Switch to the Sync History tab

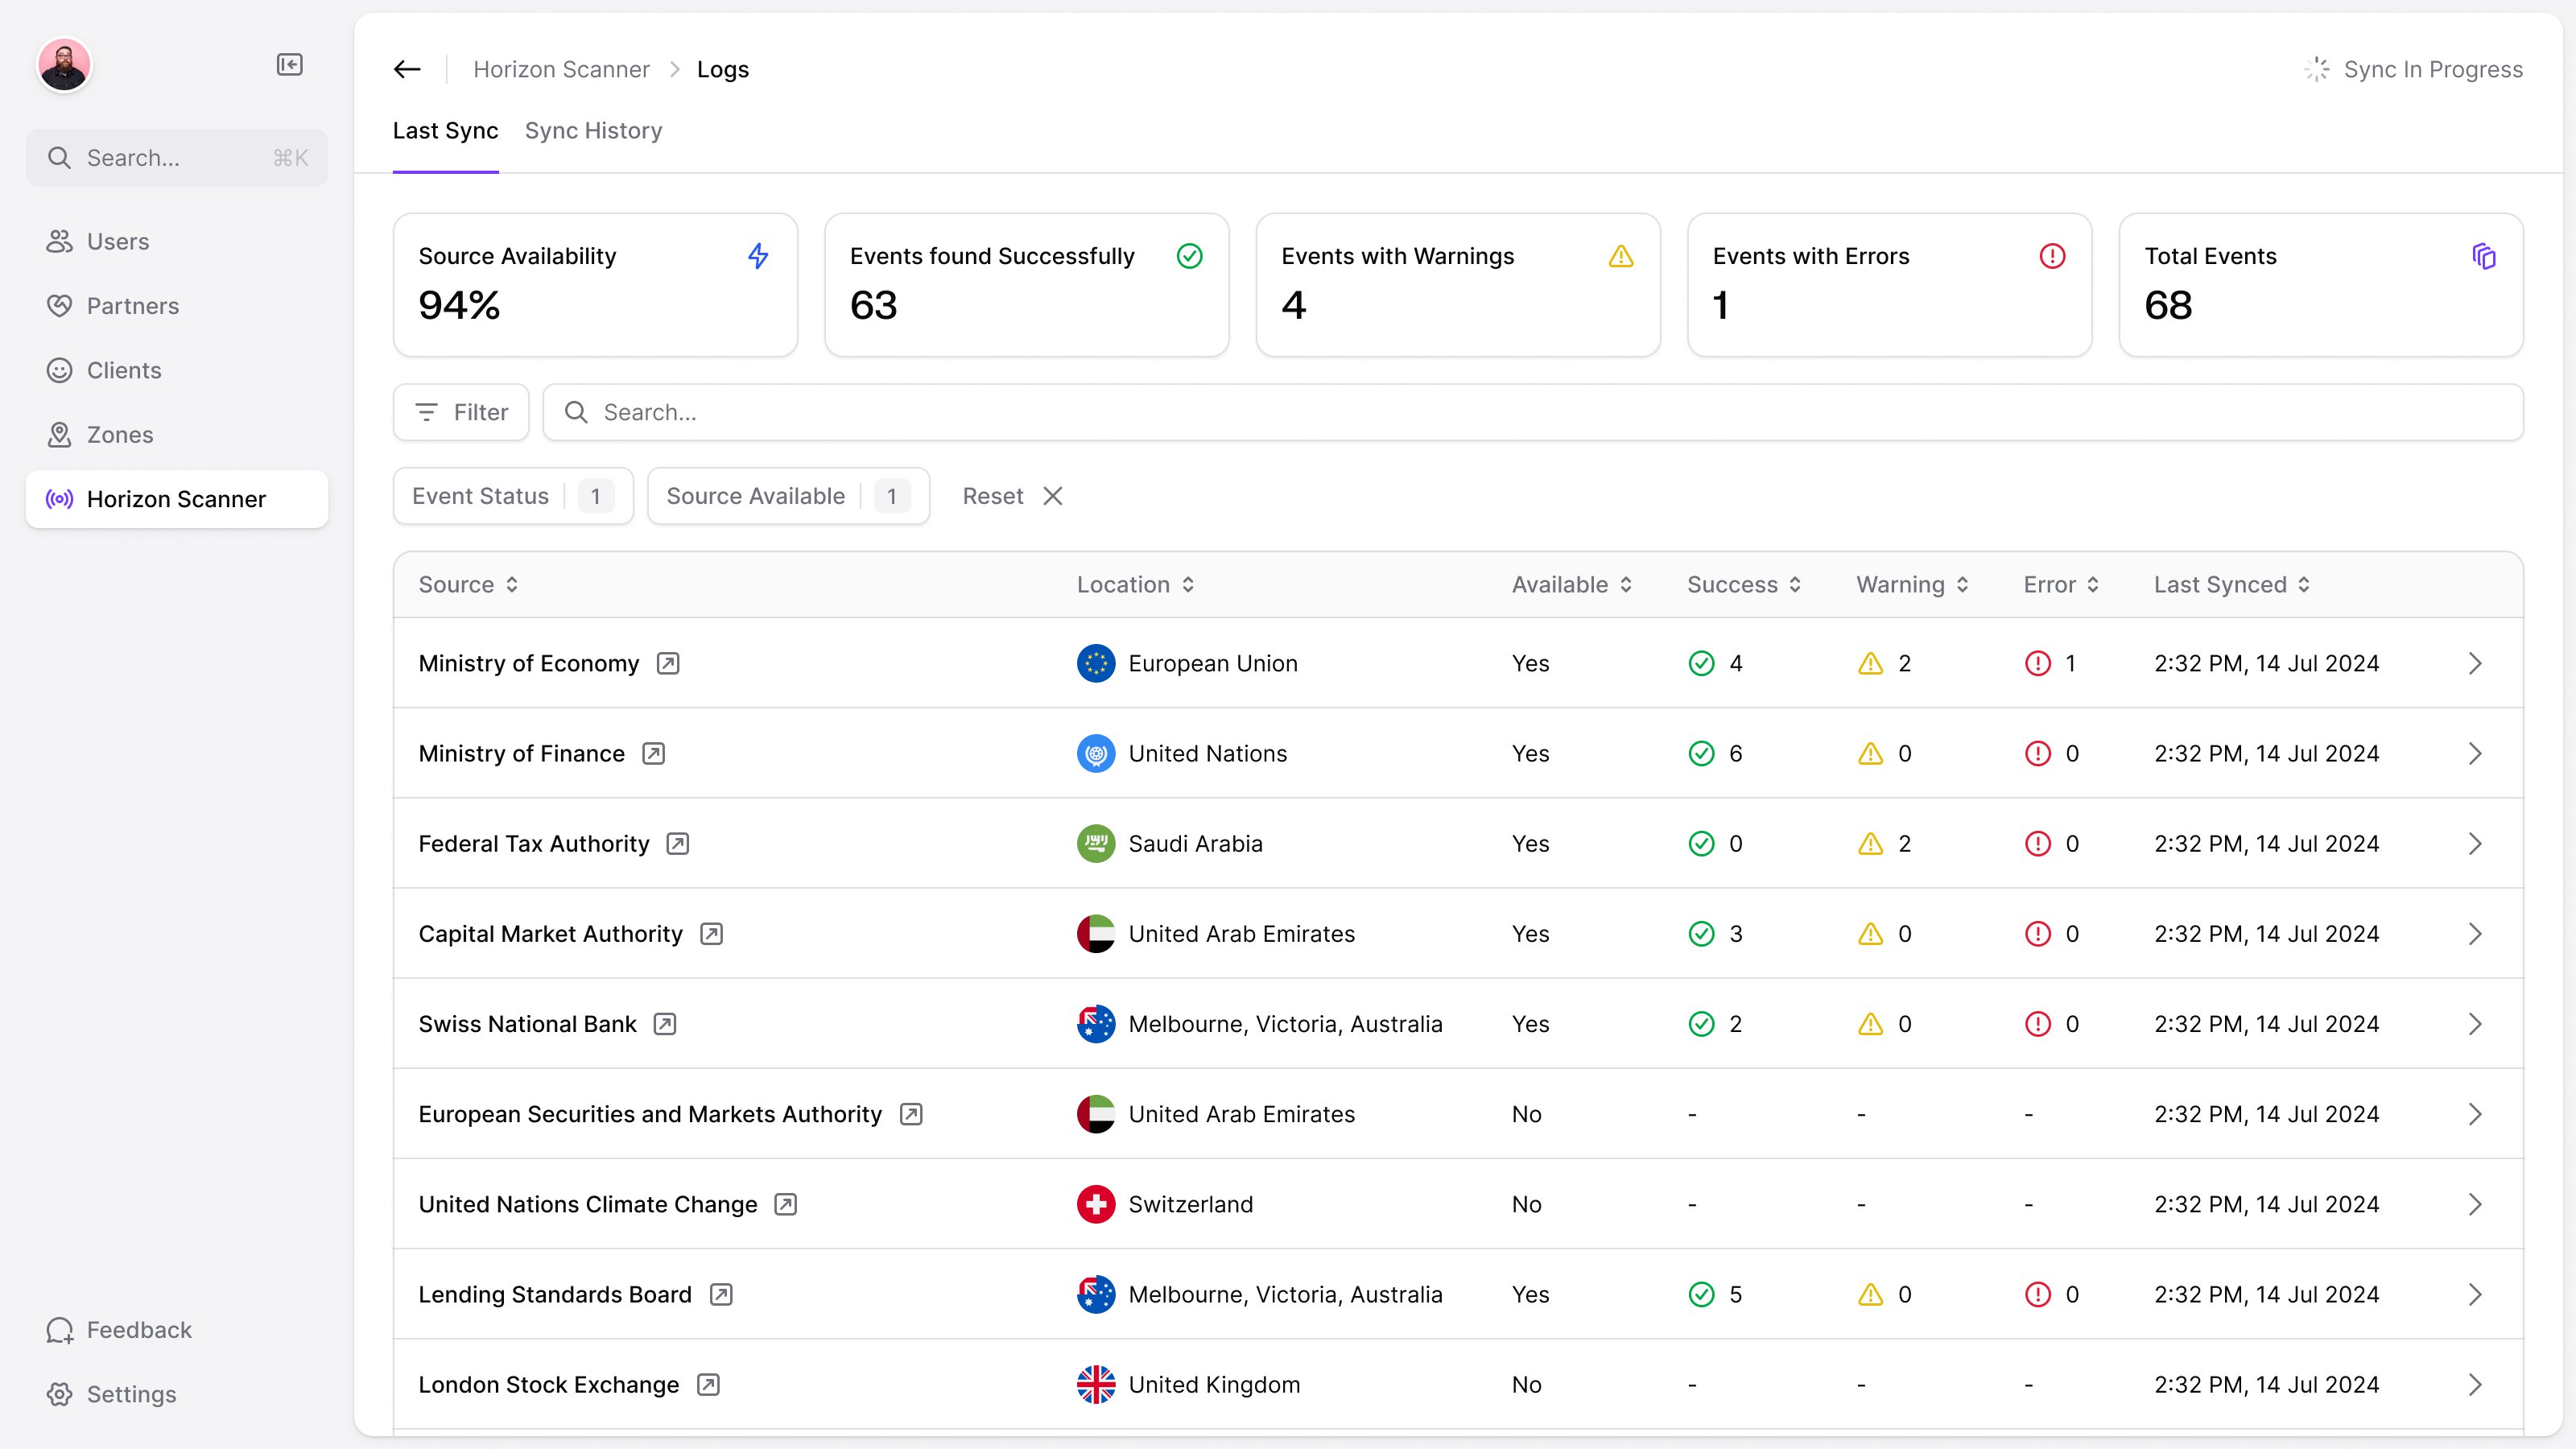point(593,131)
